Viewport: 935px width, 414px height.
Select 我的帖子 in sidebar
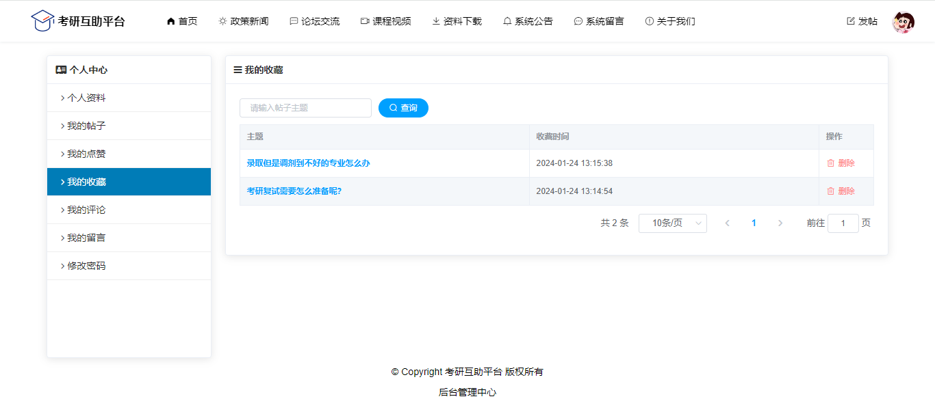point(86,126)
